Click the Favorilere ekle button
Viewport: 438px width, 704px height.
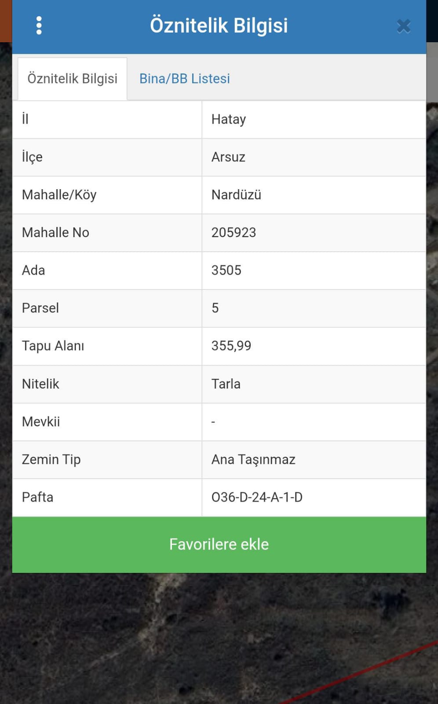pyautogui.click(x=219, y=545)
